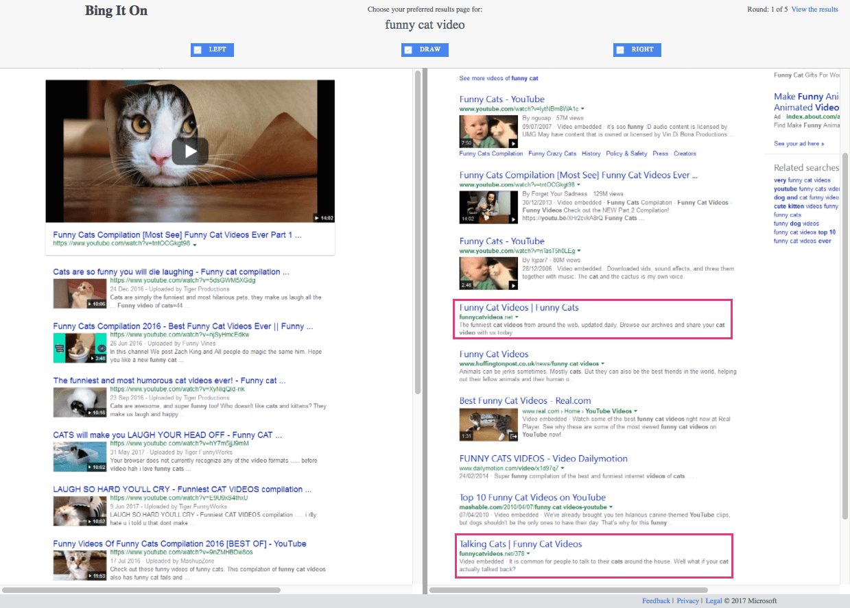Open the 'Funny Cats Compilation' sublink under first YouTube result
Viewport: 850px width, 608px height.
coord(491,154)
